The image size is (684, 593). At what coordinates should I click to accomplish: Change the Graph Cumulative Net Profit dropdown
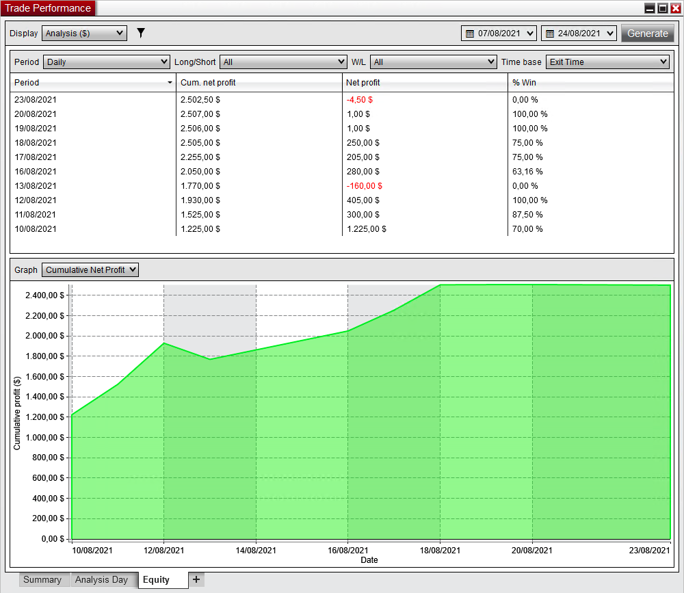pos(90,270)
